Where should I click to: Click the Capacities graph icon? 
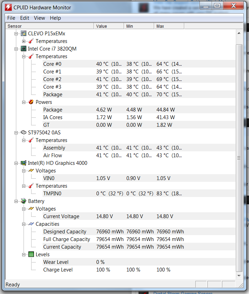31,224
